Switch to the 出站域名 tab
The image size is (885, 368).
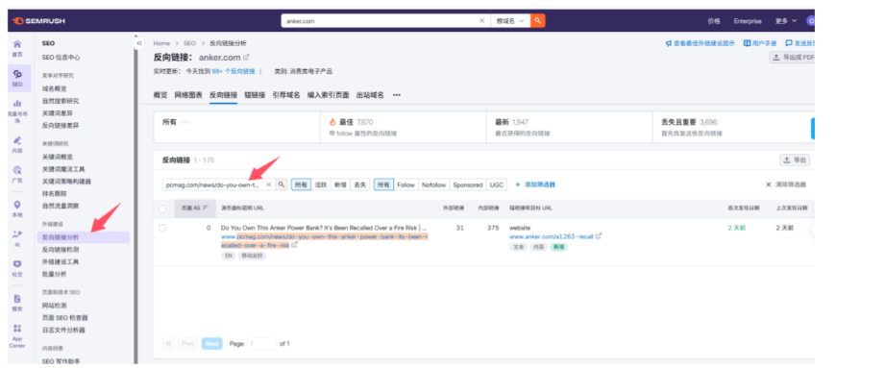tap(370, 95)
